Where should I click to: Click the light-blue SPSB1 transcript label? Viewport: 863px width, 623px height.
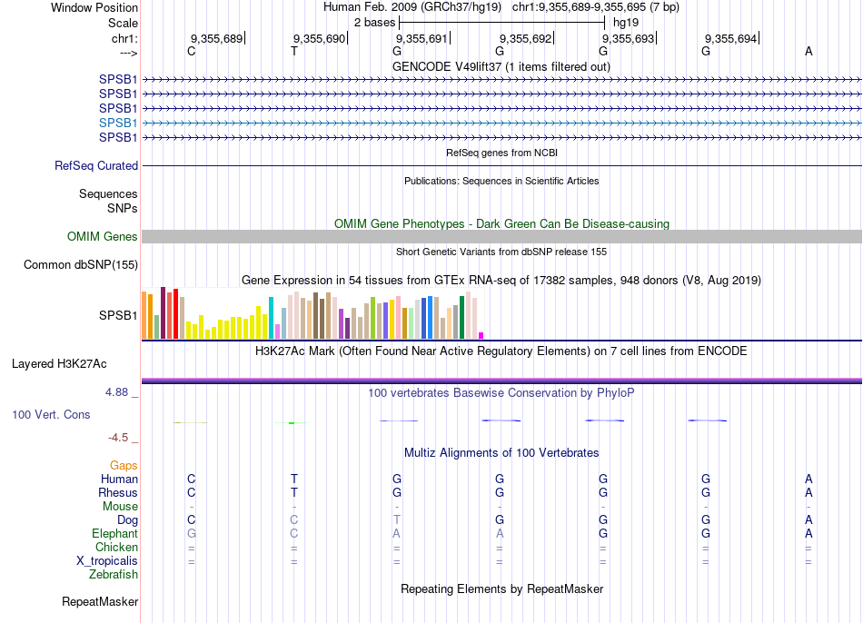(x=118, y=123)
